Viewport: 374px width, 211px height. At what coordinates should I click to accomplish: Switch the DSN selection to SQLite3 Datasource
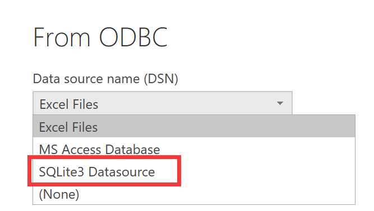point(193,171)
